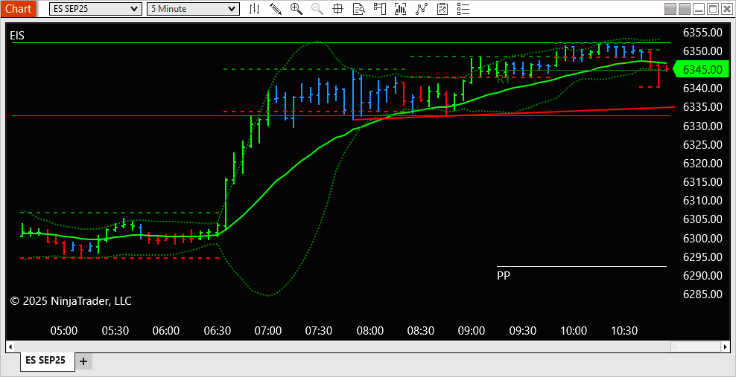
Task: Open the Strategies icon
Action: pyautogui.click(x=442, y=8)
